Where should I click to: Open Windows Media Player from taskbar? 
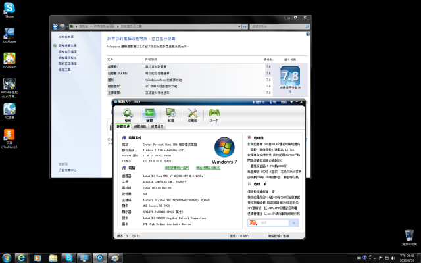click(x=37, y=258)
